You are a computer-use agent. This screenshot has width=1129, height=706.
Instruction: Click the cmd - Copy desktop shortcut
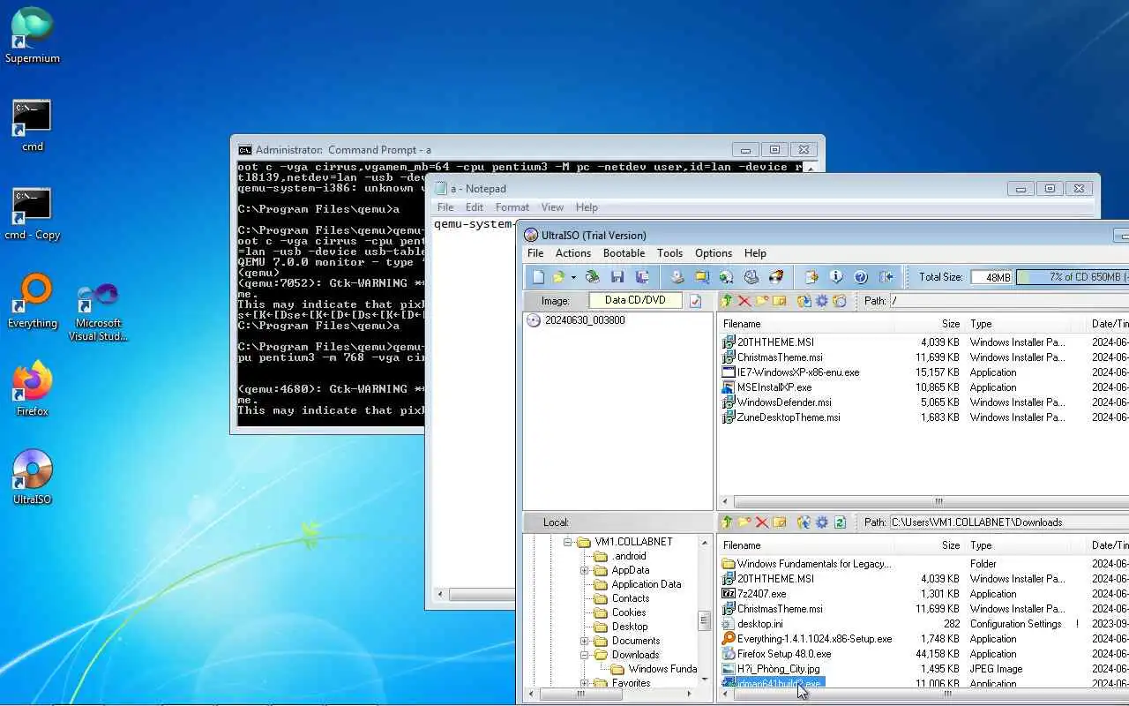[33, 214]
